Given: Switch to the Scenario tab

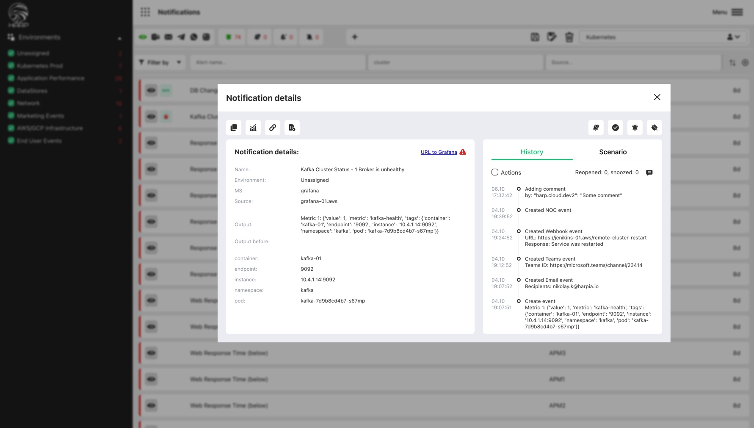Looking at the screenshot, I should [x=613, y=152].
